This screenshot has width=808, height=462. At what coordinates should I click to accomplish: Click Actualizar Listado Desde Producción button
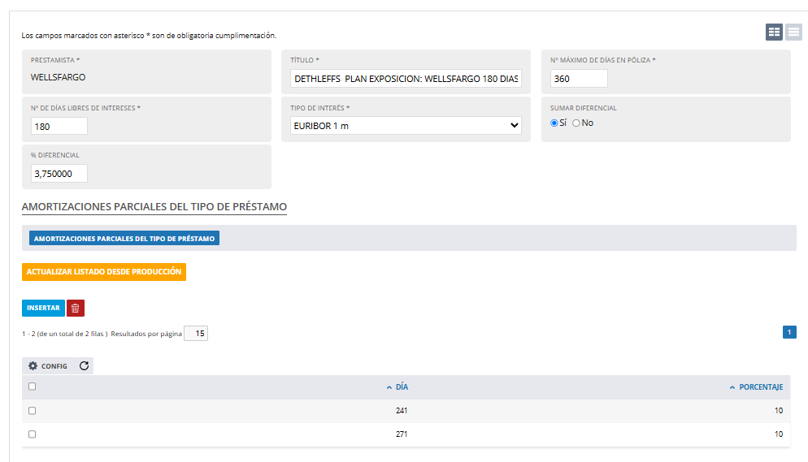click(x=104, y=272)
